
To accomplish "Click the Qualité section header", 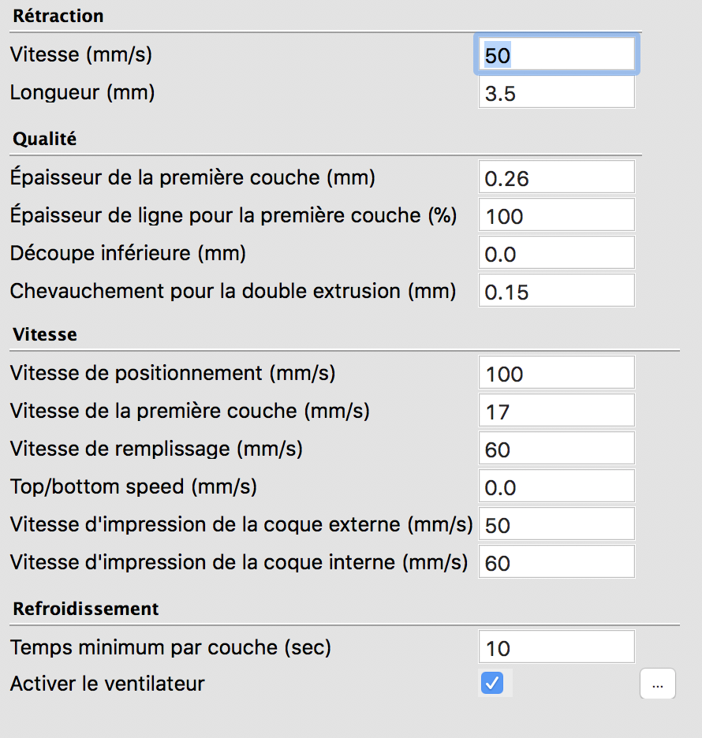I will tap(45, 140).
